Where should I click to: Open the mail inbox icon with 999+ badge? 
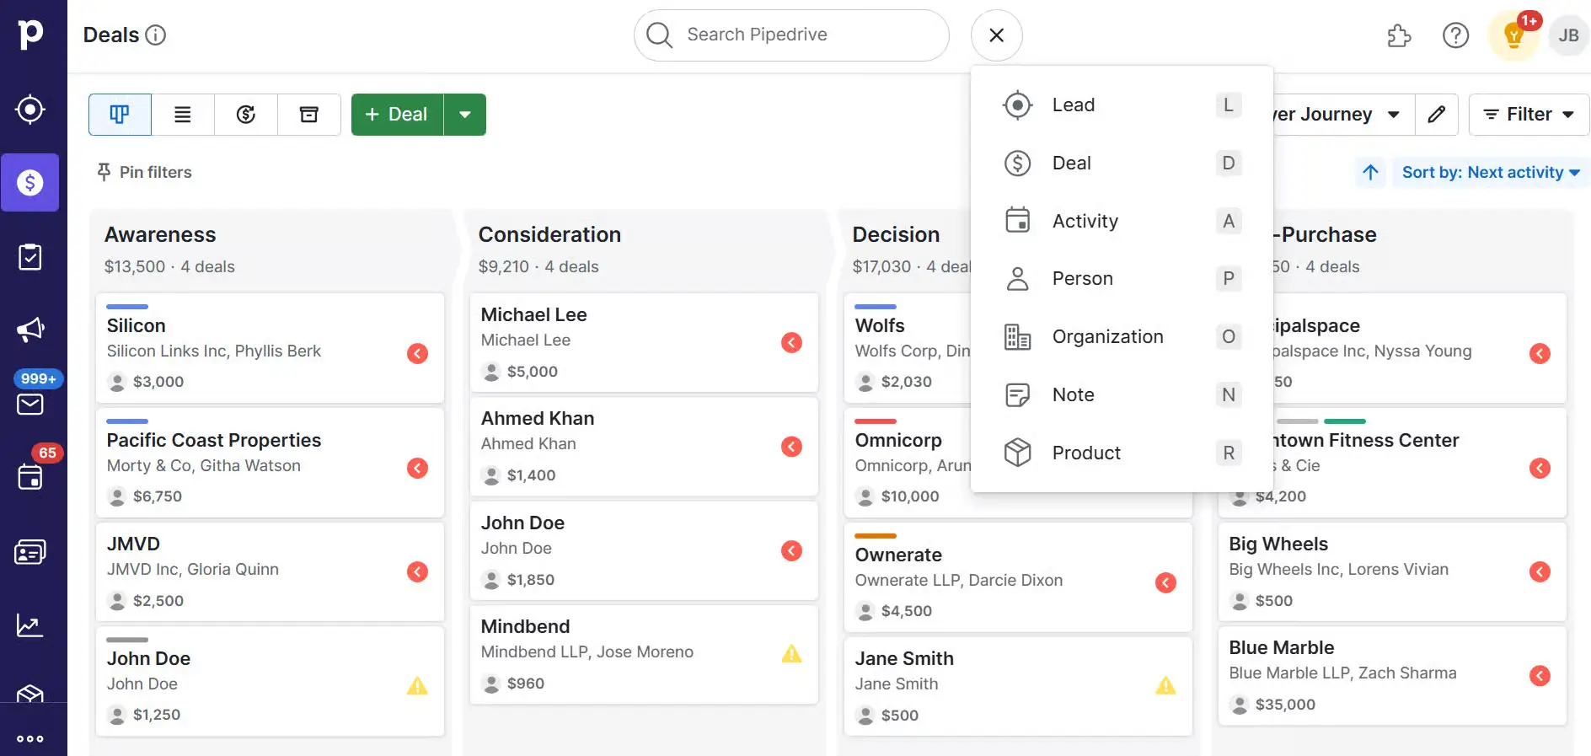pyautogui.click(x=30, y=404)
